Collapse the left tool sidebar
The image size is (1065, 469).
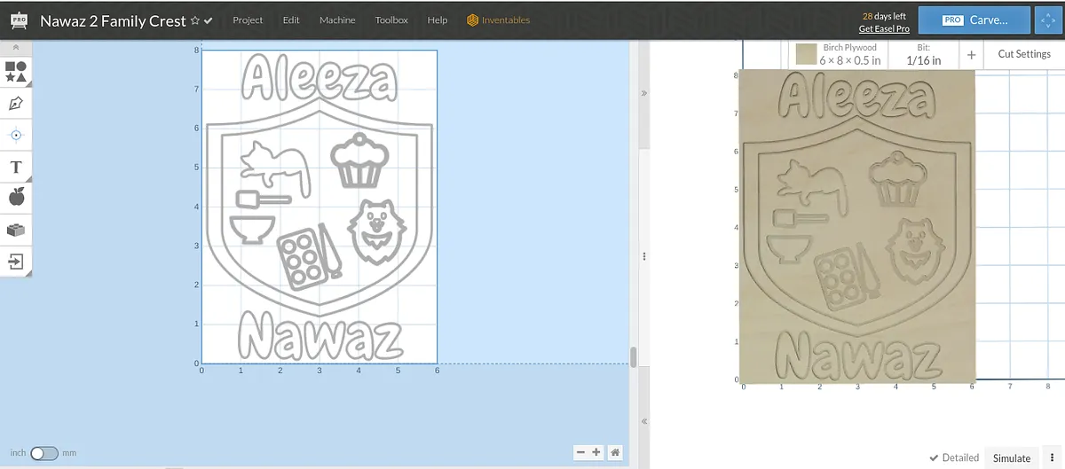pos(16,47)
